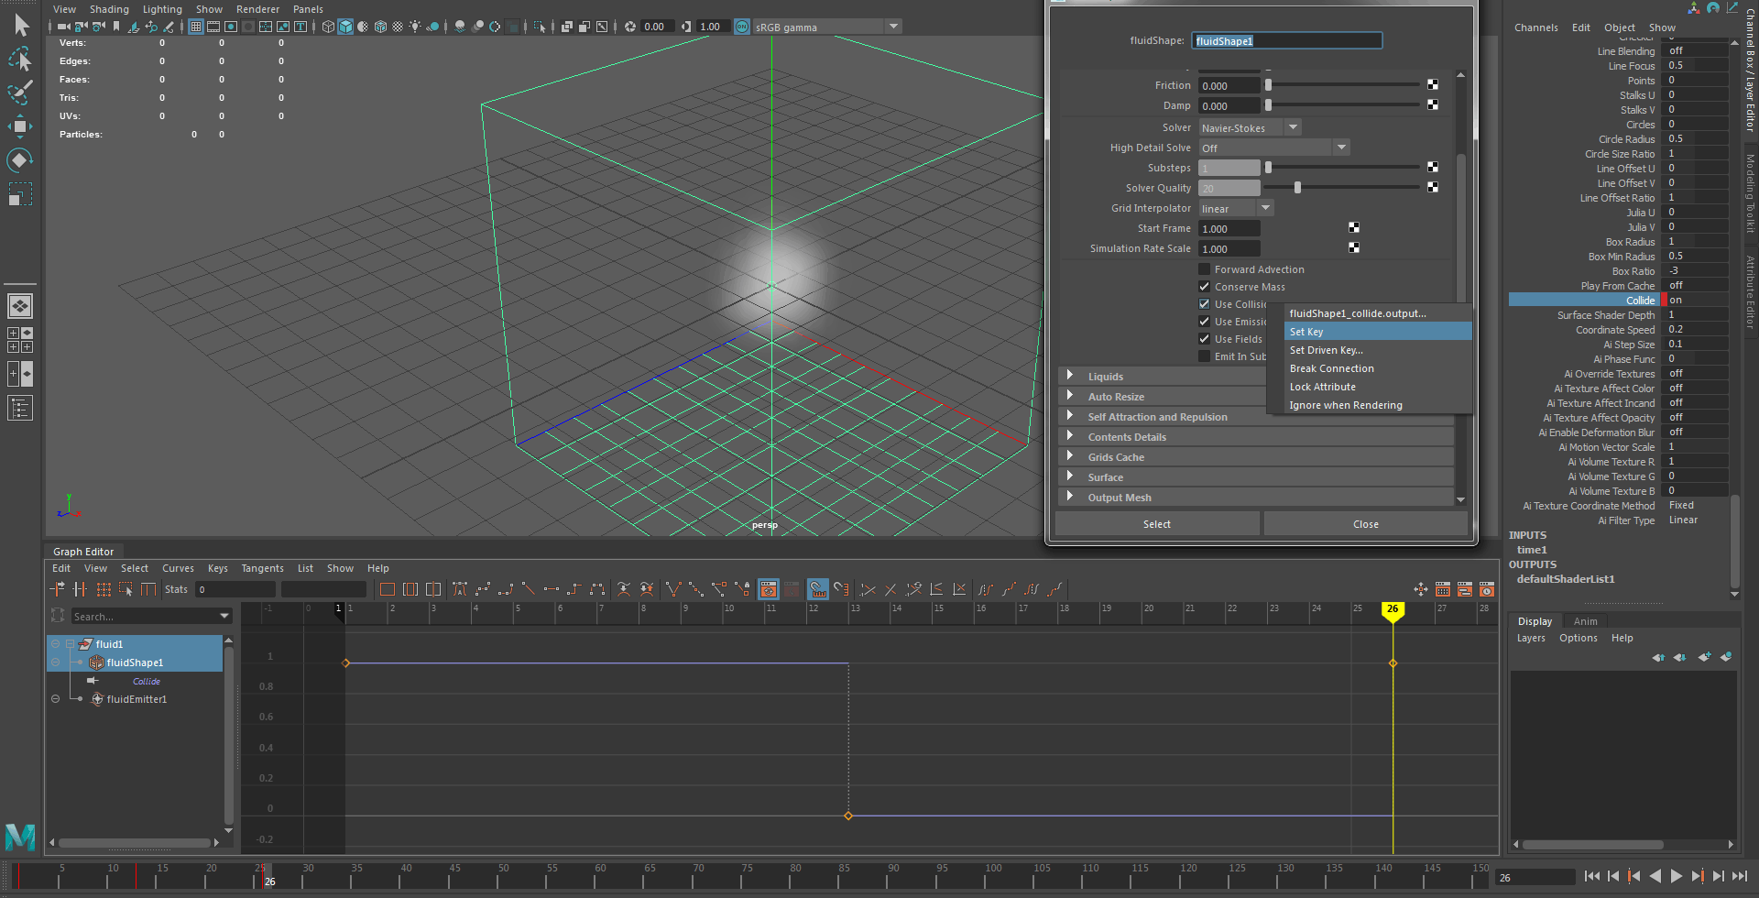Open the High Detail Solve dropdown
This screenshot has width=1759, height=898.
click(x=1341, y=147)
